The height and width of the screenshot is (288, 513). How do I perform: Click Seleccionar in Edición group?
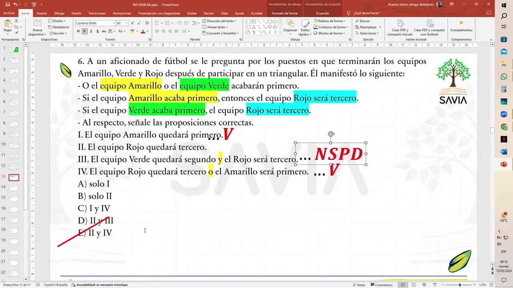(x=367, y=33)
